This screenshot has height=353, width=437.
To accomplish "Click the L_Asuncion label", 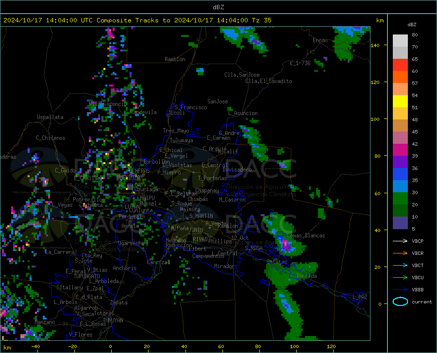I will (x=243, y=113).
